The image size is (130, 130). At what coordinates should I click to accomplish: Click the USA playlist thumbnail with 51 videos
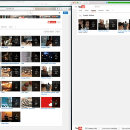click(31, 41)
